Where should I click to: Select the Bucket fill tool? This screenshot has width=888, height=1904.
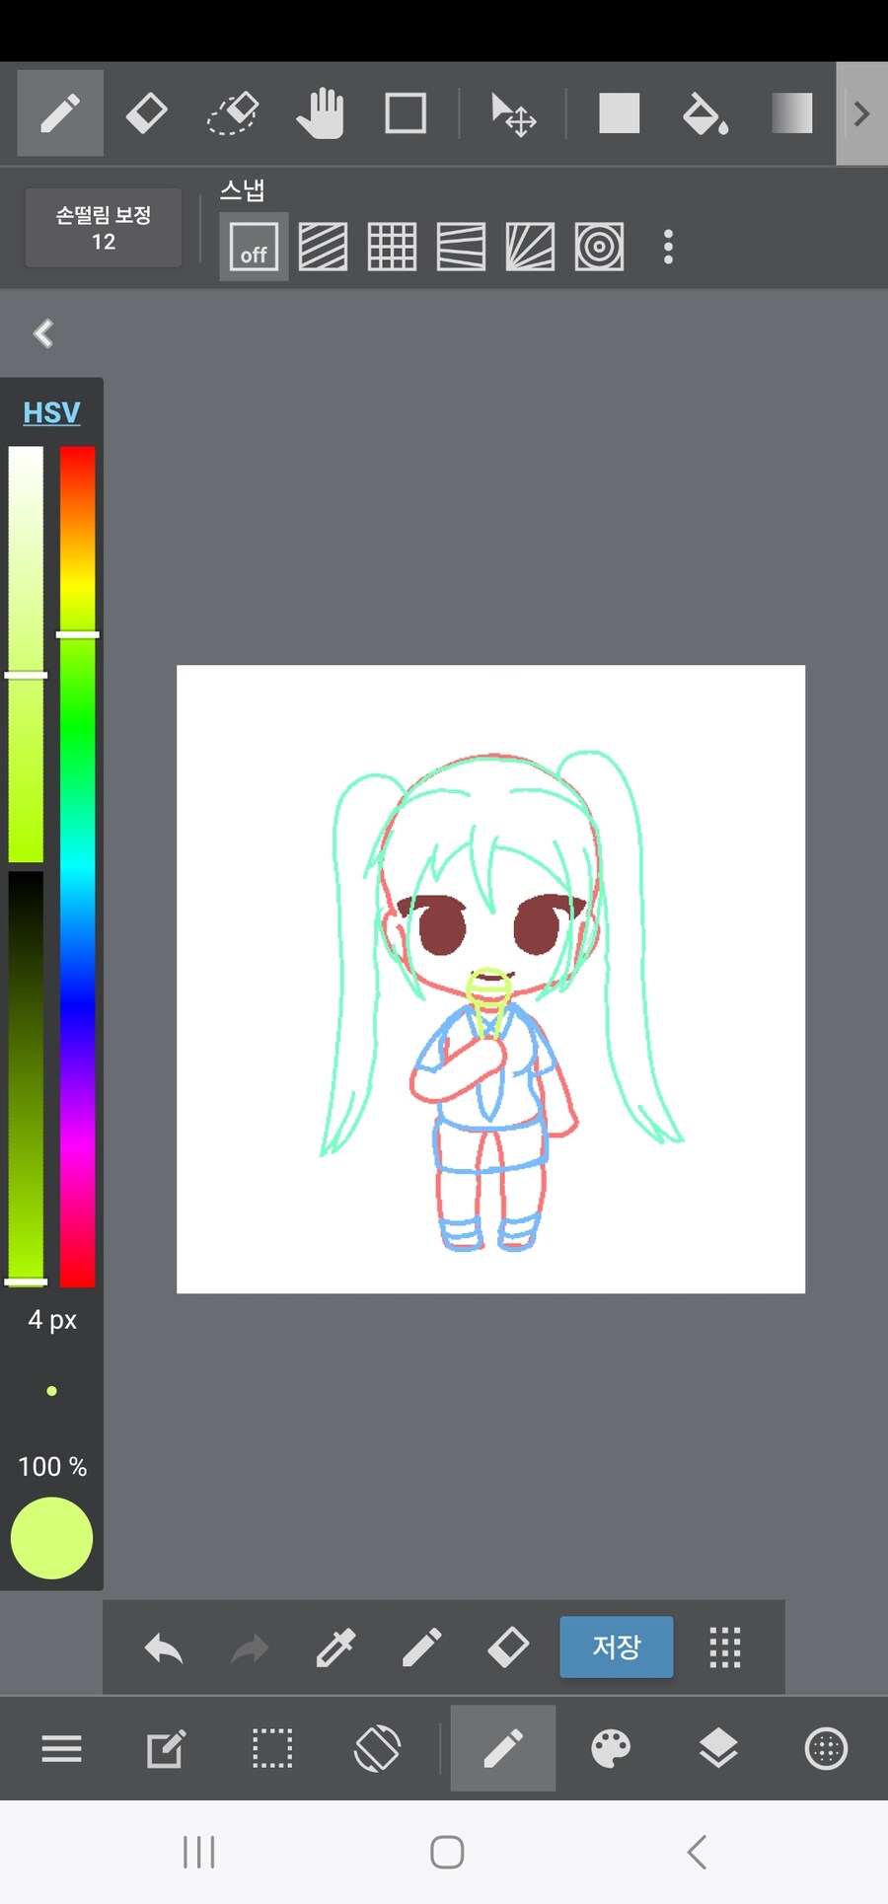705,113
